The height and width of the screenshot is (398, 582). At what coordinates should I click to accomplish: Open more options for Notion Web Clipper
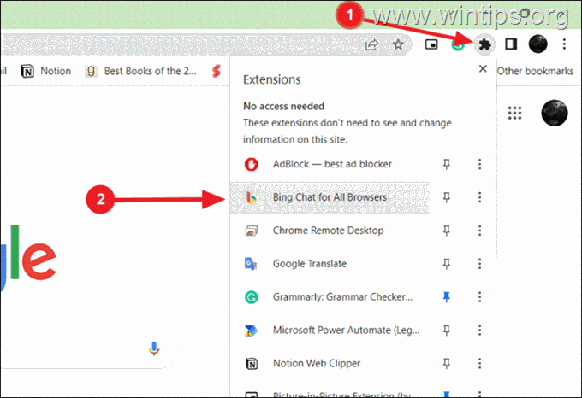click(479, 364)
